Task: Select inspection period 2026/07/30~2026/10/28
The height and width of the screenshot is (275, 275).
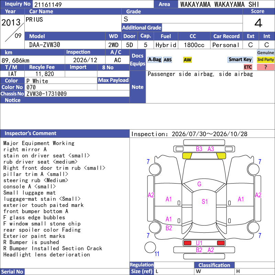Action: pos(209,134)
